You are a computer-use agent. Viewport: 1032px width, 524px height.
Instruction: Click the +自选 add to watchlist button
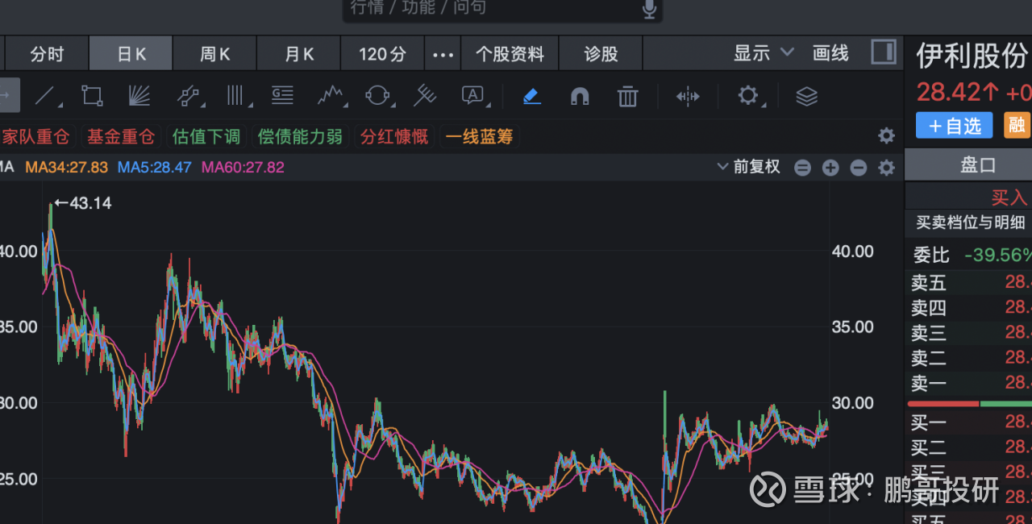pos(954,126)
